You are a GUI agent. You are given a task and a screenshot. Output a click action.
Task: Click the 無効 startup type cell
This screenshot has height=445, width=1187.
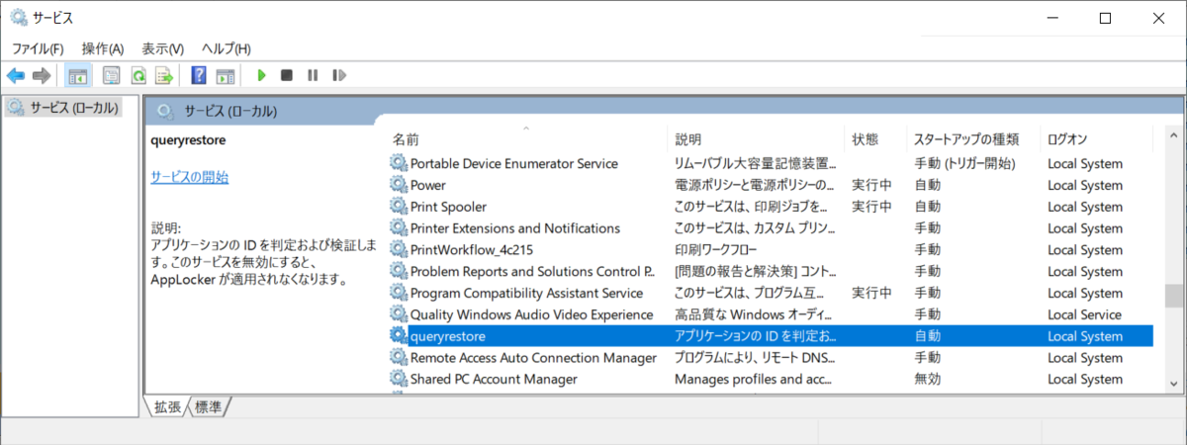tap(927, 379)
